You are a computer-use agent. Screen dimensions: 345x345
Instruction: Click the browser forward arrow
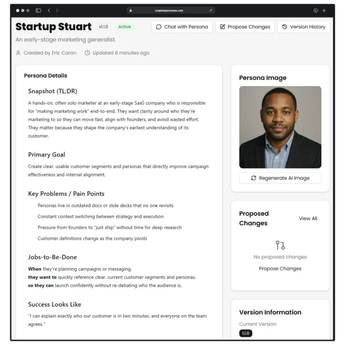(57, 10)
